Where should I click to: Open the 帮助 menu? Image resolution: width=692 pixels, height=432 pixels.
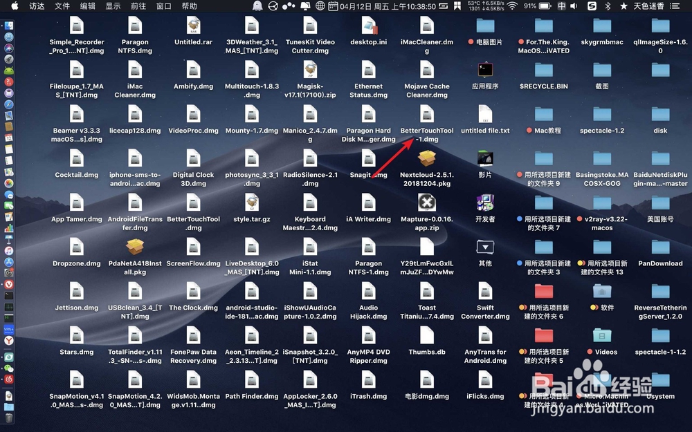pyautogui.click(x=190, y=6)
